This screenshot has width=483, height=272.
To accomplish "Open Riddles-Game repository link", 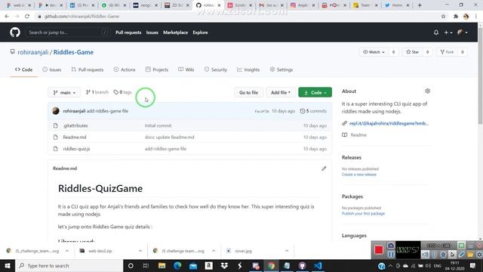I will [73, 52].
